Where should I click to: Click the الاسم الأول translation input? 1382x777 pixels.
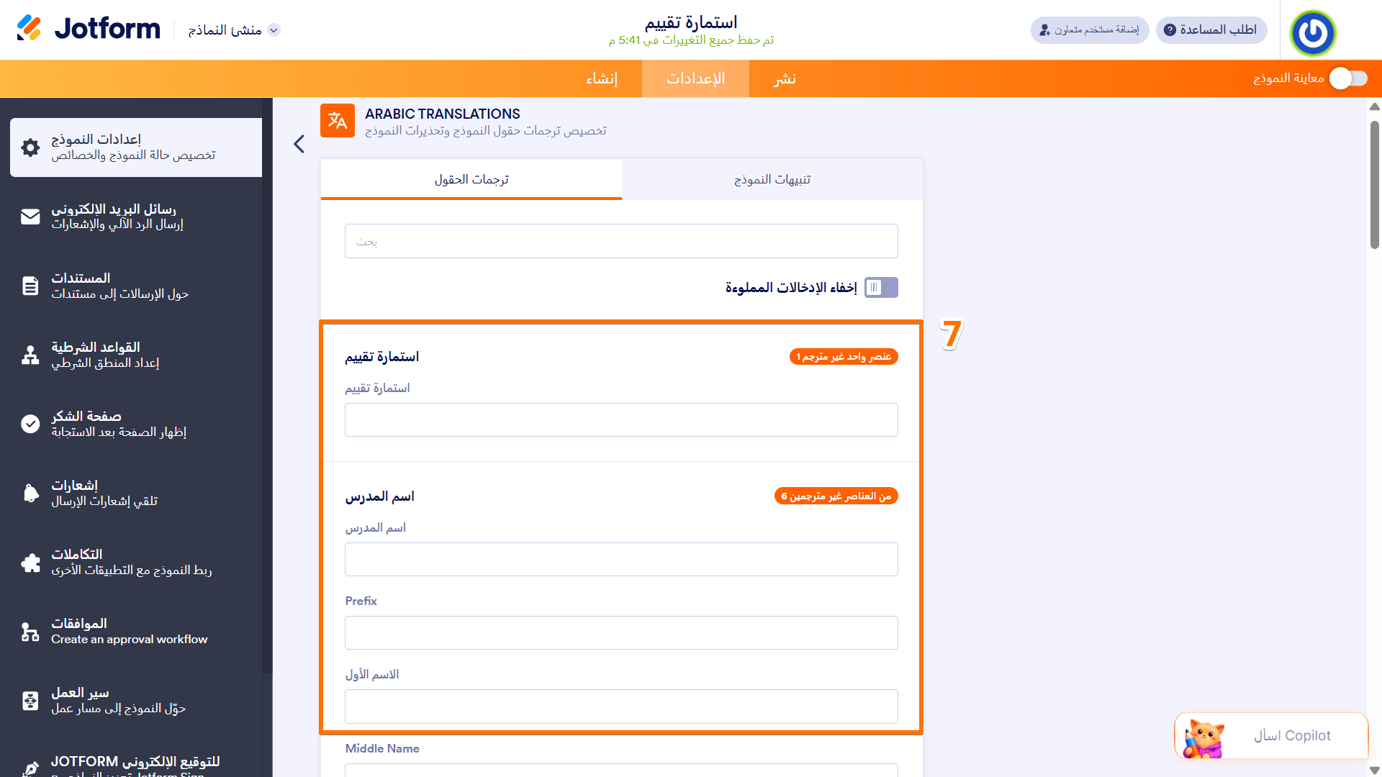coord(621,706)
